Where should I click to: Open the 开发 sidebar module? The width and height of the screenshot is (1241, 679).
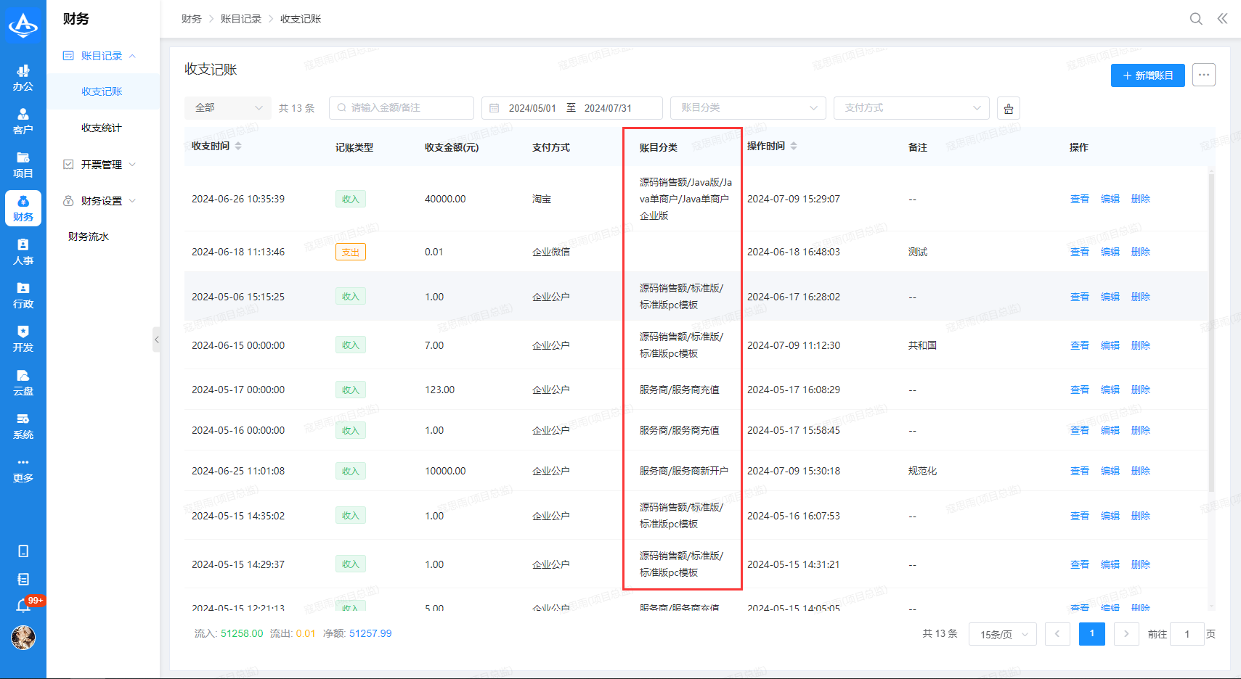(23, 339)
